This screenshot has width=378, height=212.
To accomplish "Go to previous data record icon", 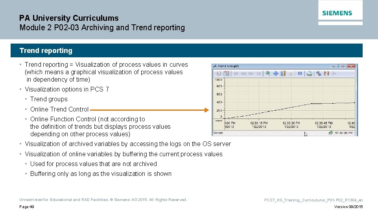I will pos(243,74).
